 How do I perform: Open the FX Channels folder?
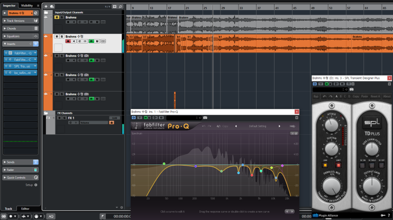pyautogui.click(x=46, y=113)
